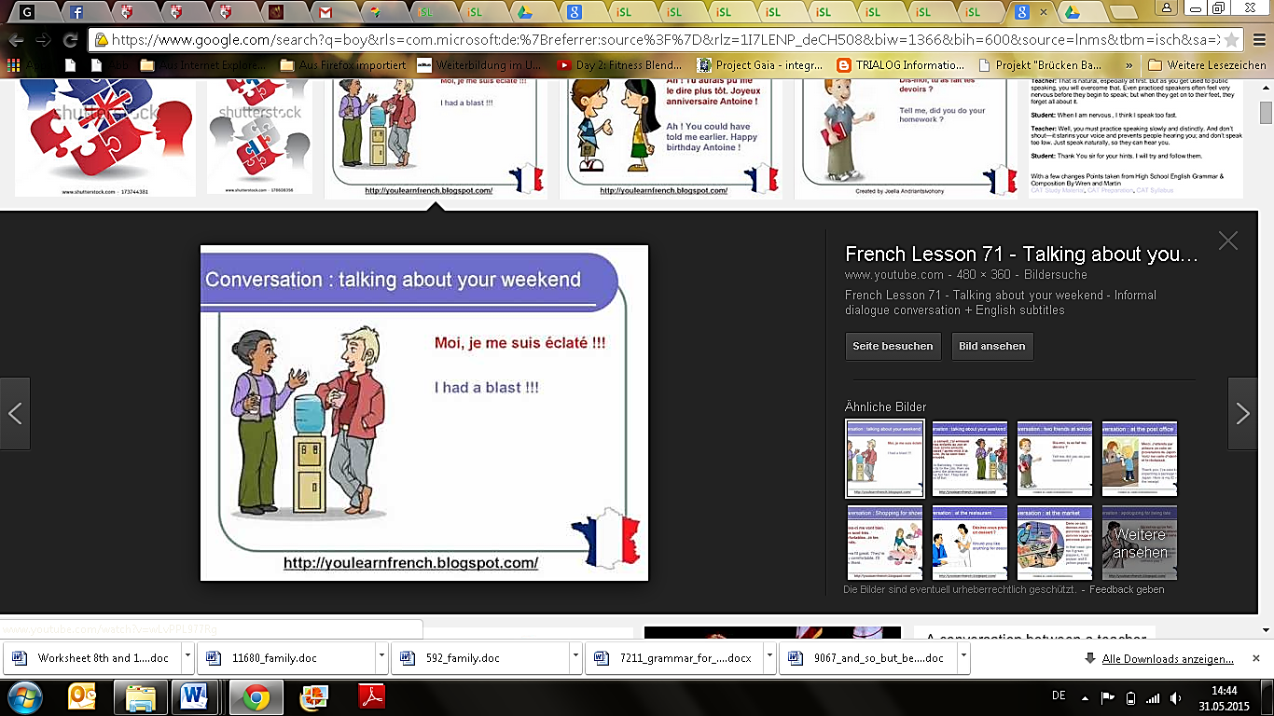This screenshot has height=716, width=1274.
Task: Click the network signal tray icon
Action: [x=1153, y=697]
